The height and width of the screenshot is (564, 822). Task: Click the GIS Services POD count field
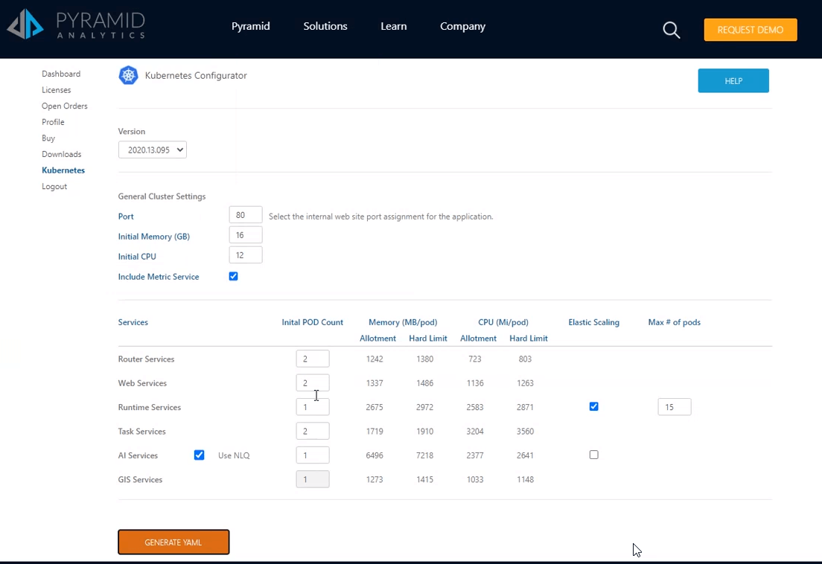click(x=313, y=479)
